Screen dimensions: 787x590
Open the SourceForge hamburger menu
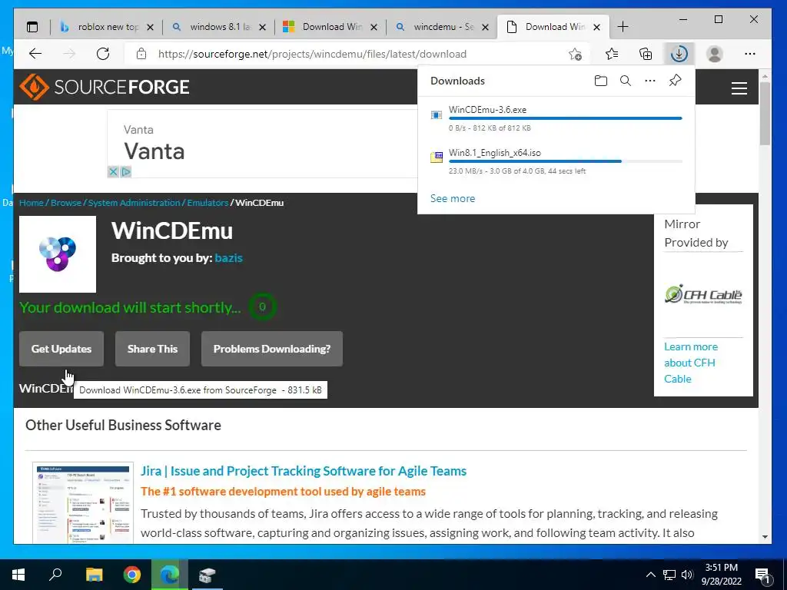(739, 89)
